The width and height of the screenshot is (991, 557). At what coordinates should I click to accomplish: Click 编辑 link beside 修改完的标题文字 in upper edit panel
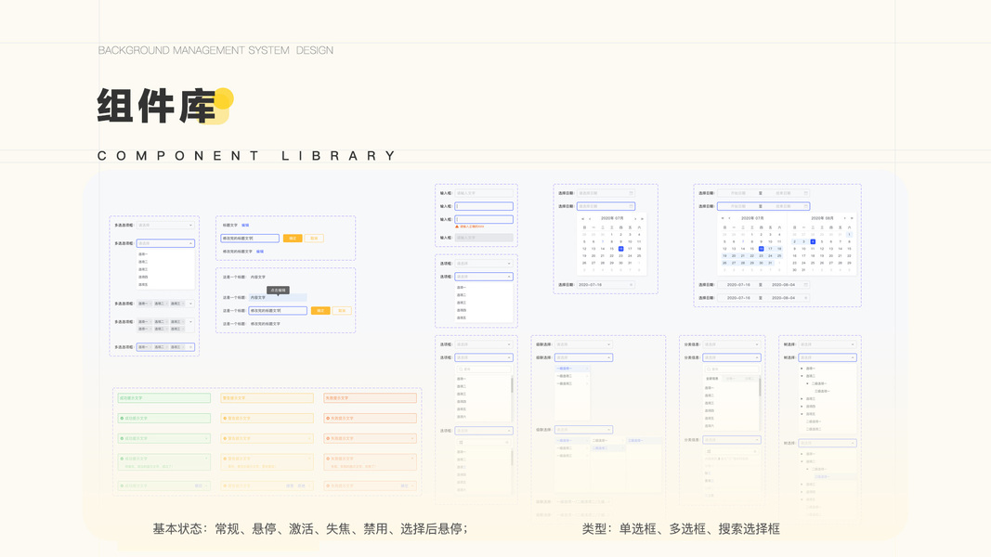point(260,252)
